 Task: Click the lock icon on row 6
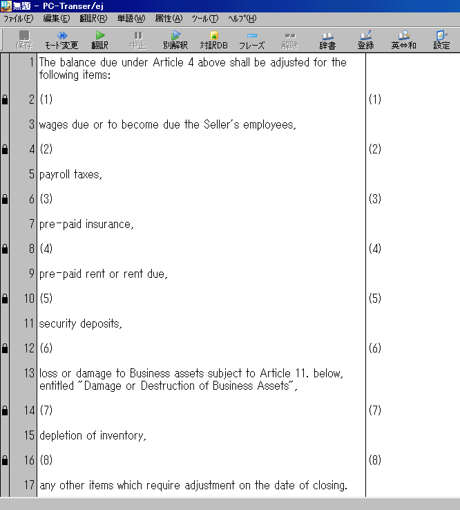(5, 199)
